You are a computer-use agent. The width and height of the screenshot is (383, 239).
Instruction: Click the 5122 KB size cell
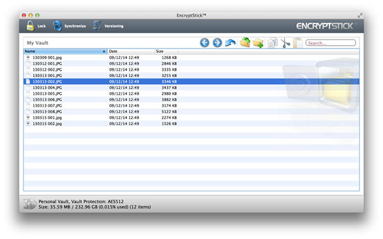pyautogui.click(x=169, y=112)
